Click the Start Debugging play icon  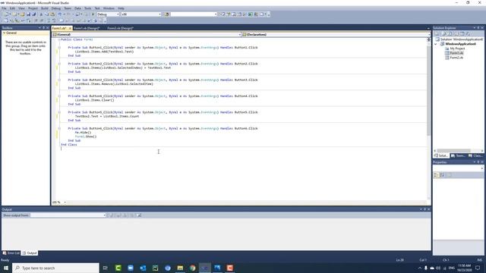tap(93, 14)
